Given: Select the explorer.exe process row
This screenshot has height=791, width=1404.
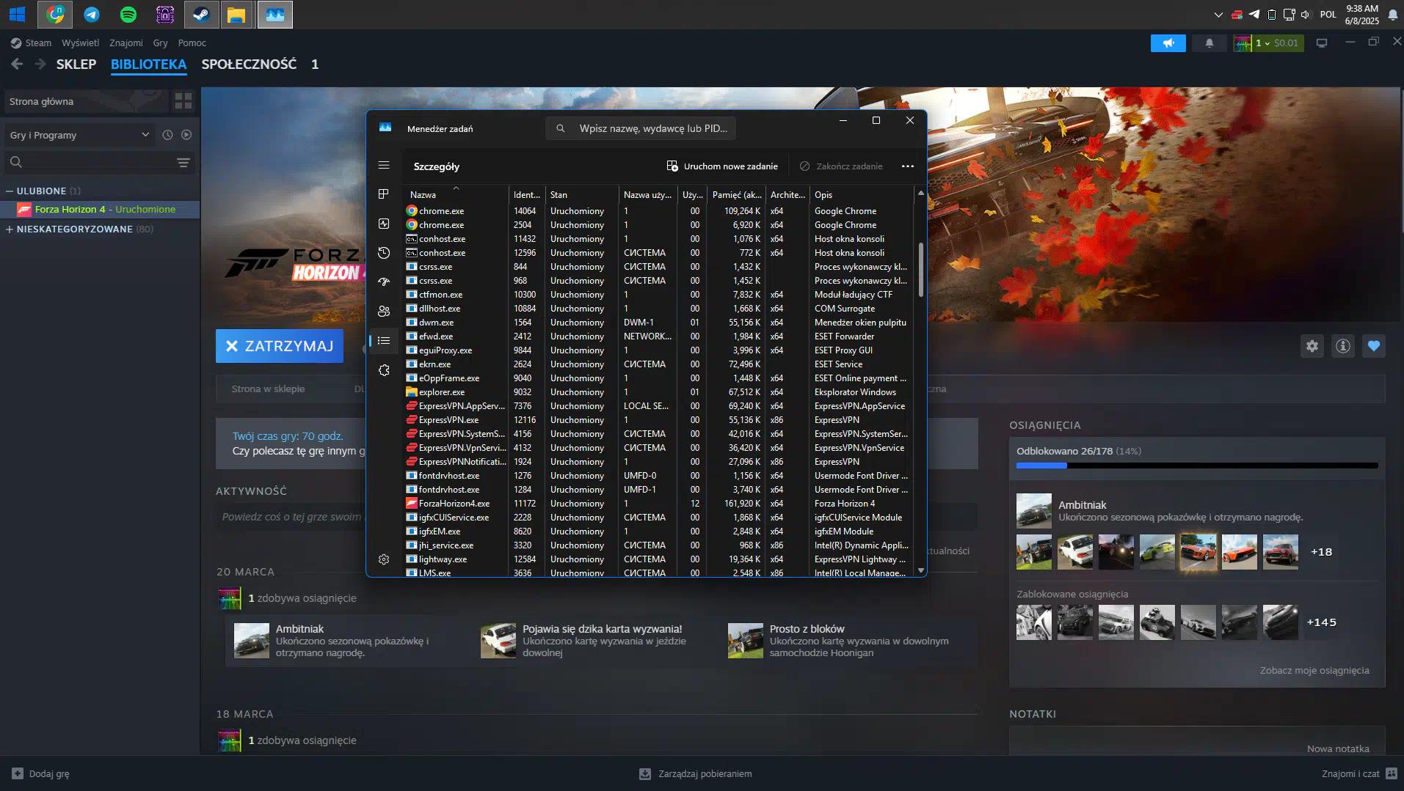Looking at the screenshot, I should coord(658,392).
